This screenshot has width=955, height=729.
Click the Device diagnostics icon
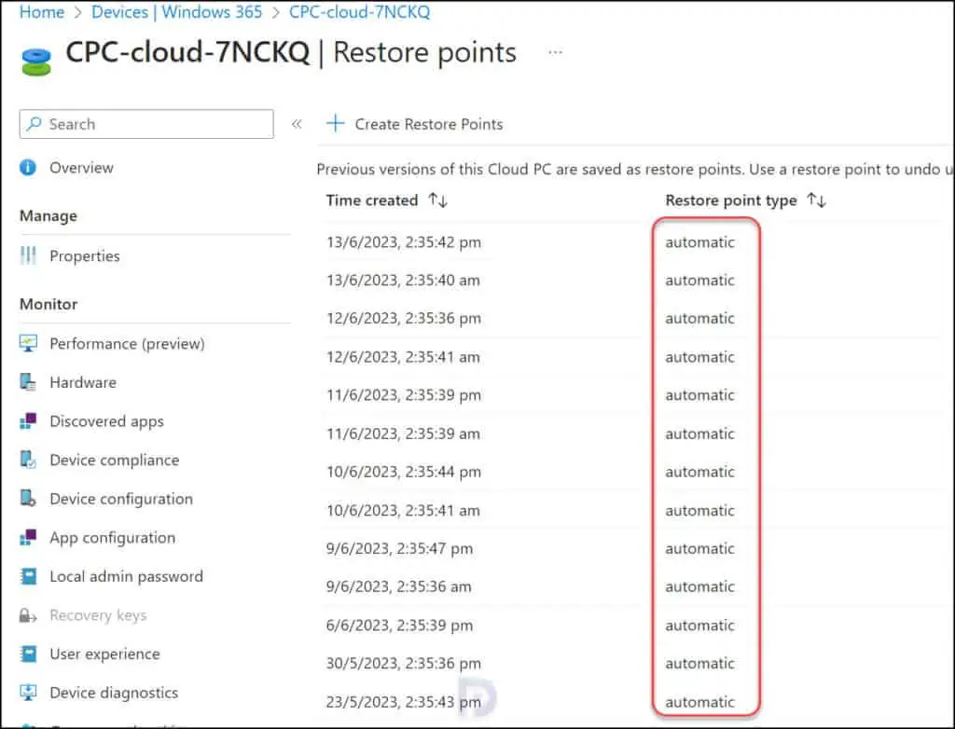click(x=28, y=693)
